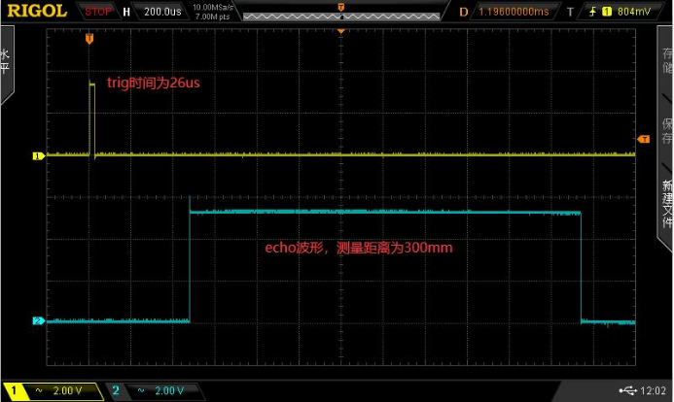Click the center trigger marker above the grid
Screen dimensions: 674x402
tap(340, 31)
